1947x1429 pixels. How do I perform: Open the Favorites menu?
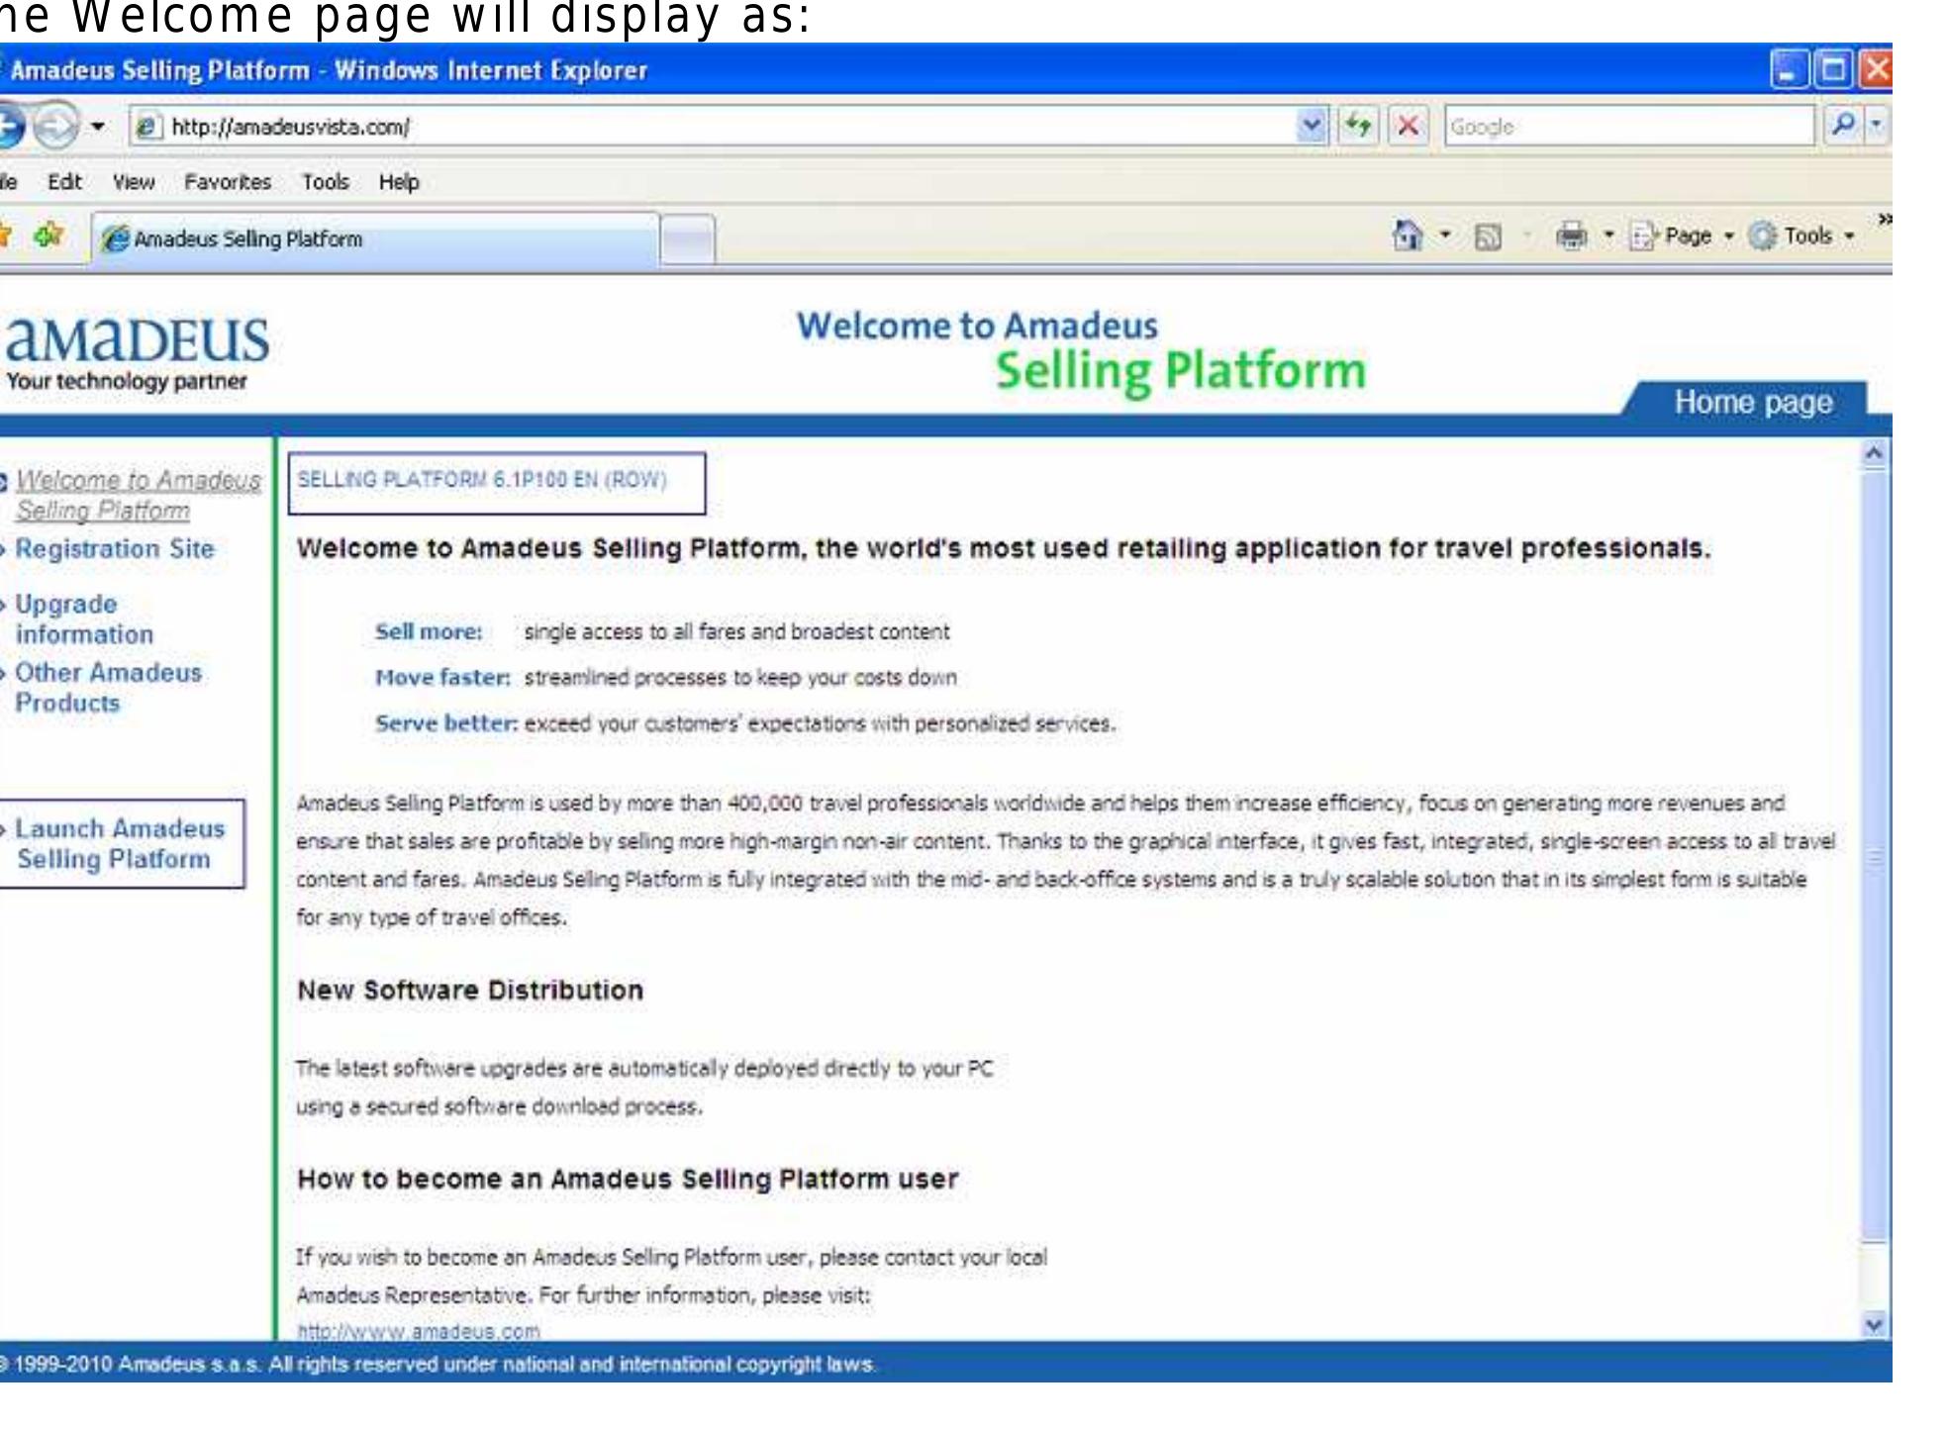(x=226, y=182)
